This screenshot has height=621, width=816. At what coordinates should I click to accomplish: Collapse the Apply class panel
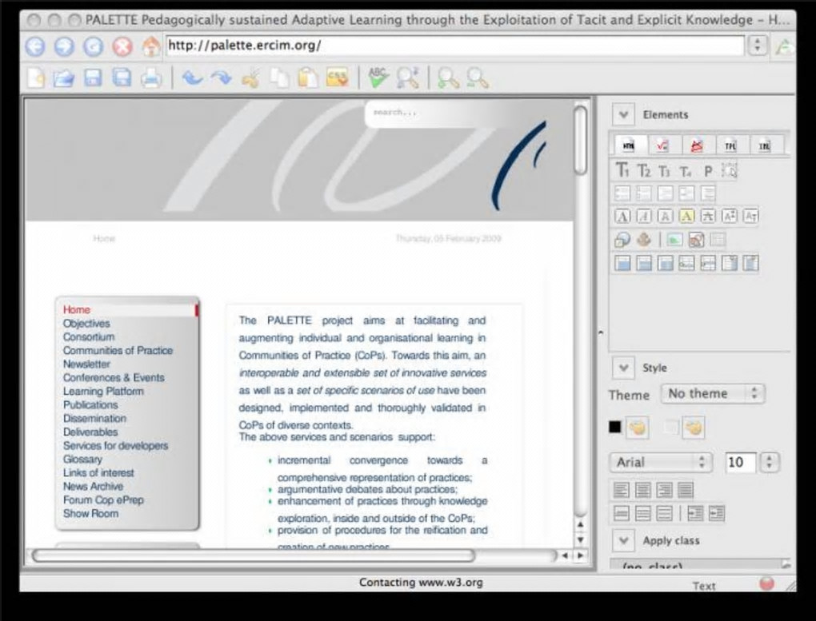[x=623, y=540]
